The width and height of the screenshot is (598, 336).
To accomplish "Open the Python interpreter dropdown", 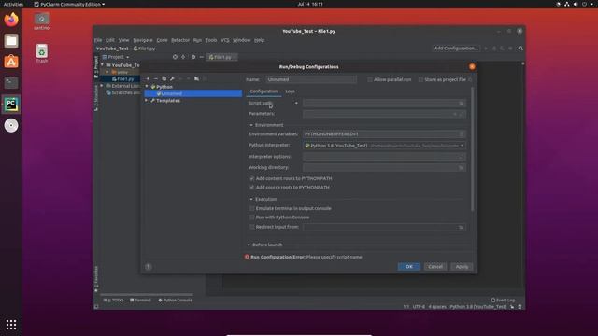I will pyautogui.click(x=384, y=146).
